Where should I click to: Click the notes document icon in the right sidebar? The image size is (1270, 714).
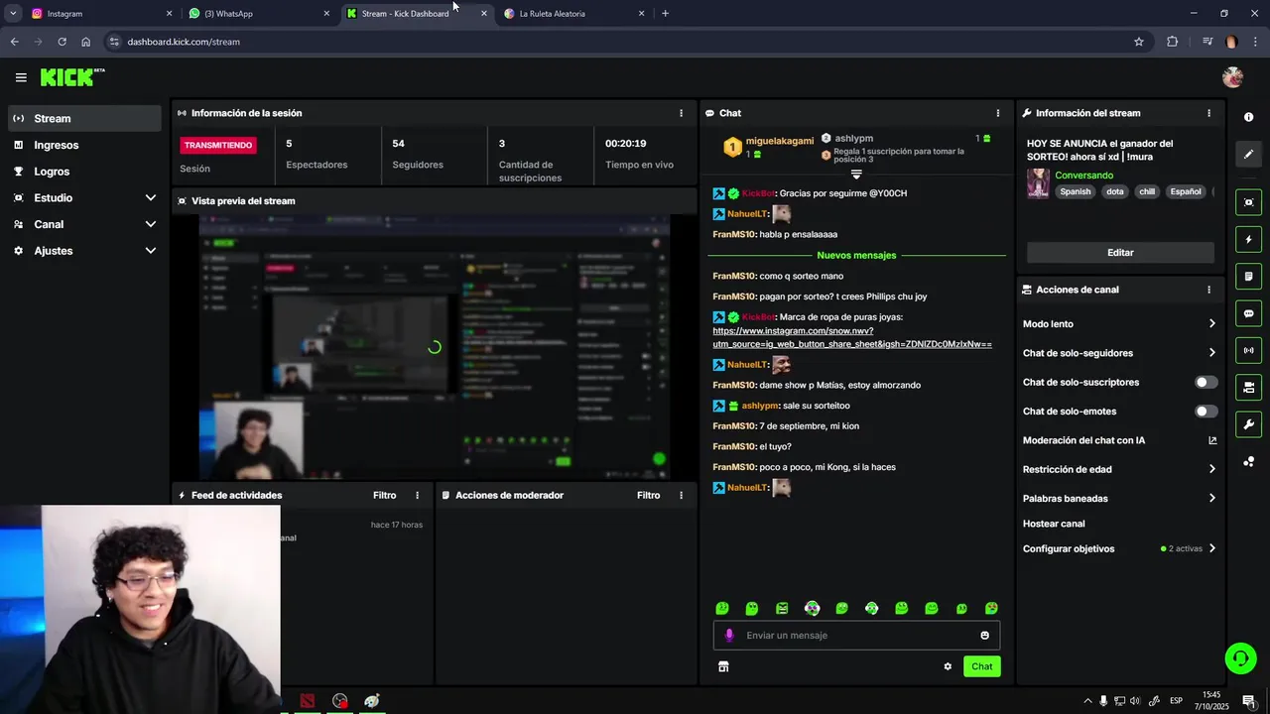pyautogui.click(x=1248, y=276)
